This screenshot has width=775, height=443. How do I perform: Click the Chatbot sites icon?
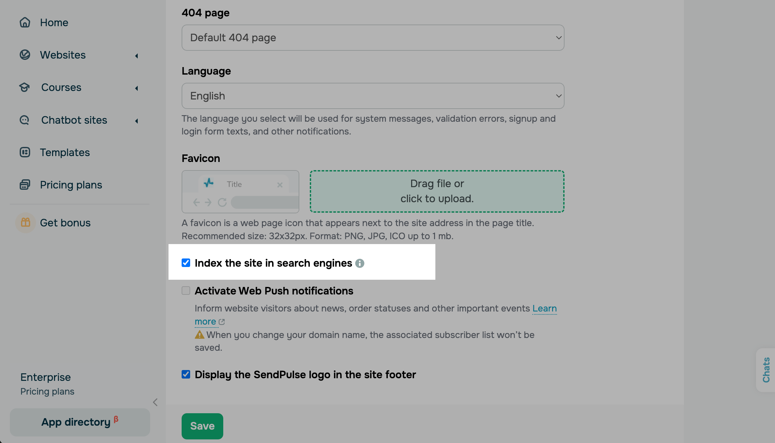[25, 120]
